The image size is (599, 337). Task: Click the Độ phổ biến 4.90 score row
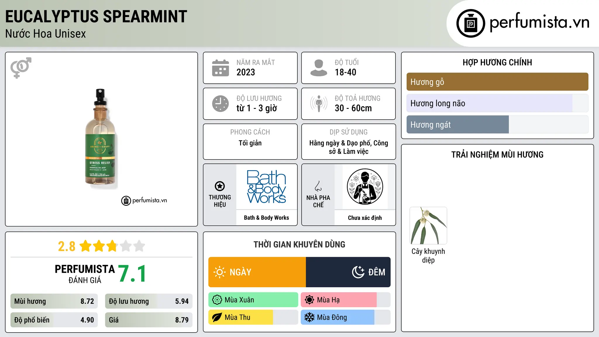coord(54,320)
